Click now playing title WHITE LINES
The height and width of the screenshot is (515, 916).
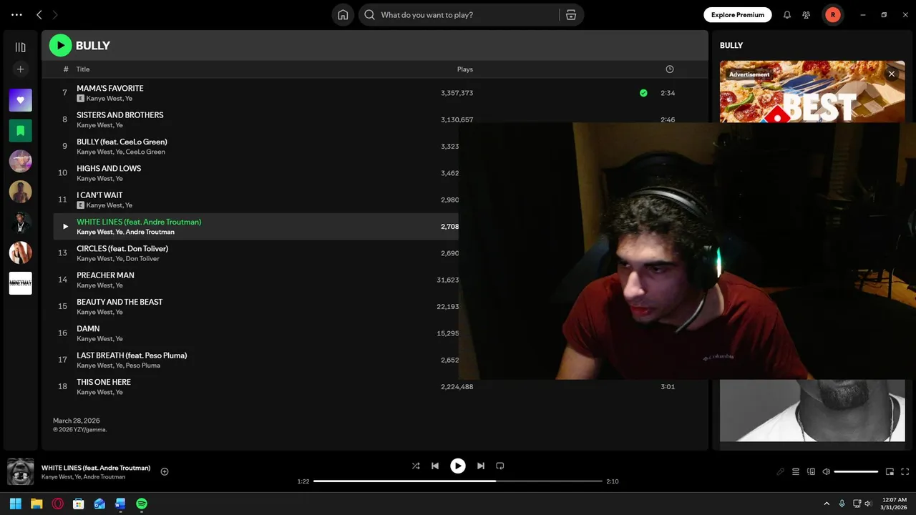click(96, 468)
